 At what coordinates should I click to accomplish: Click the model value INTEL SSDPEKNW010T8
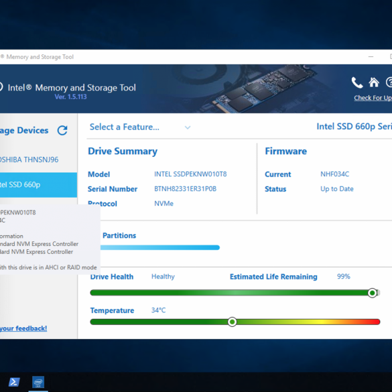190,174
